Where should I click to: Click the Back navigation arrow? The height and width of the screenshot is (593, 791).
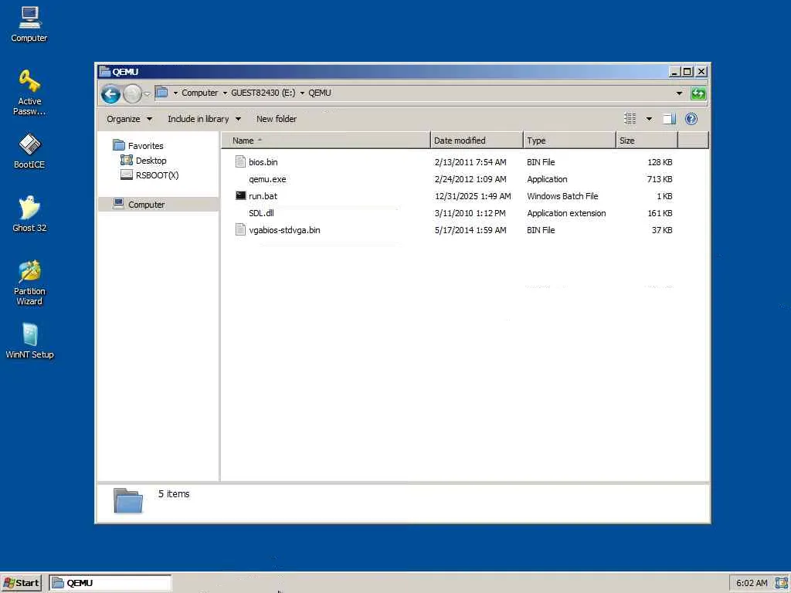[110, 93]
